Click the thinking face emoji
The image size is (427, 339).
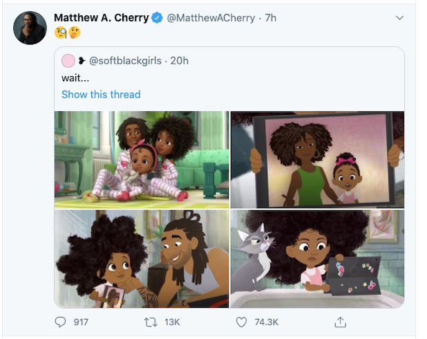point(74,33)
